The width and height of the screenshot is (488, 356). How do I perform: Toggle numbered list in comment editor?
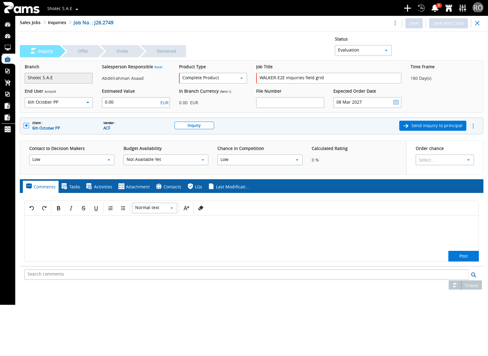(x=111, y=208)
